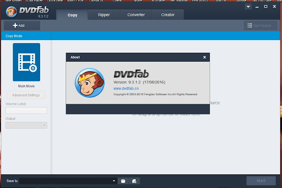
Task: Click the Advanced Settings button
Action: [x=26, y=95]
